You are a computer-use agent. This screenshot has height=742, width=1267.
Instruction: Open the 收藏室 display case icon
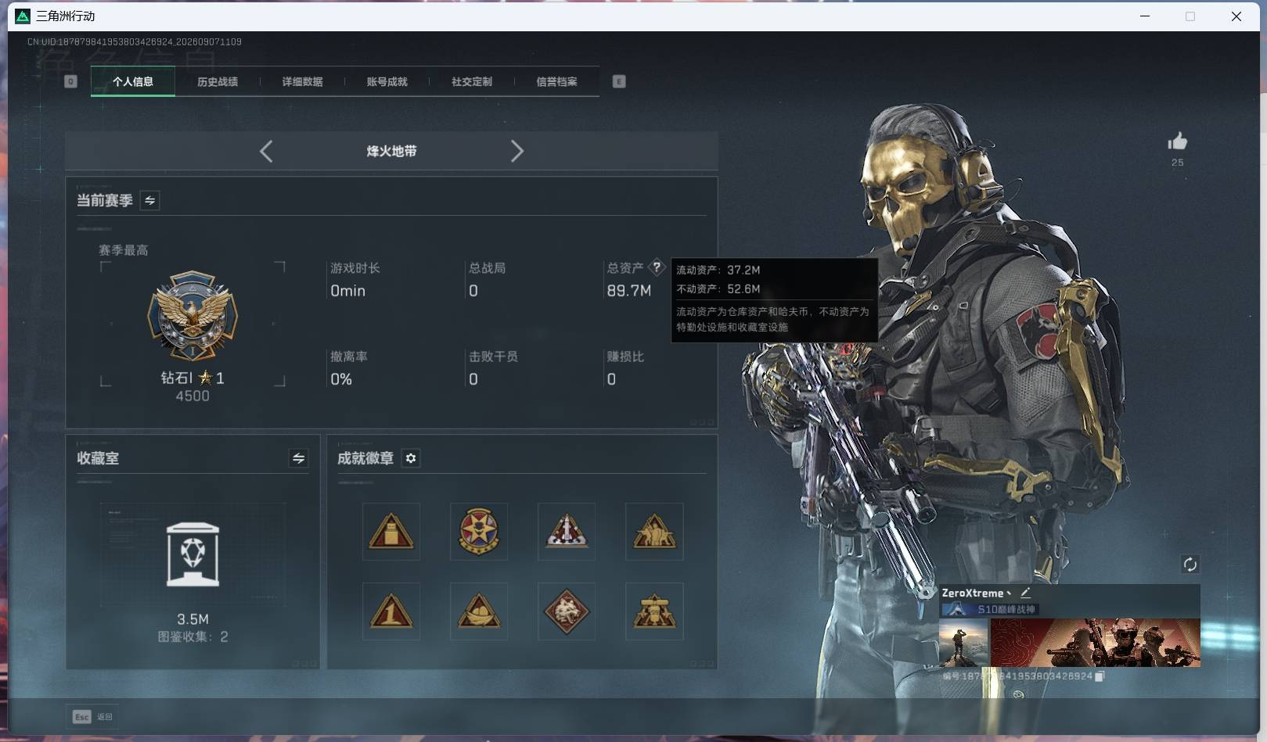tap(193, 554)
